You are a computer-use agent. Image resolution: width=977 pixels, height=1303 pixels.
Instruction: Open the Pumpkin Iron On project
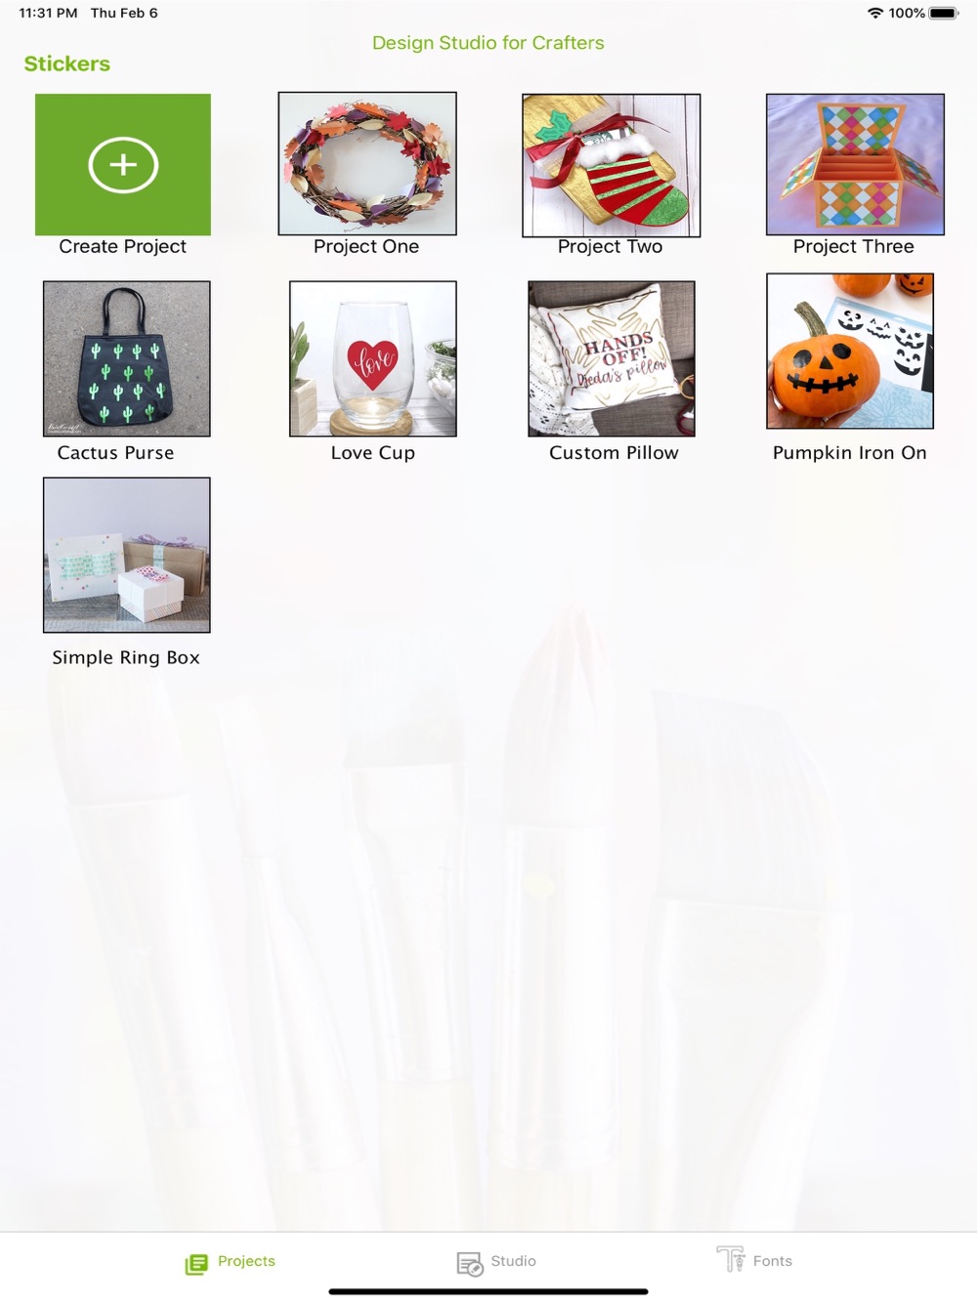(x=850, y=351)
